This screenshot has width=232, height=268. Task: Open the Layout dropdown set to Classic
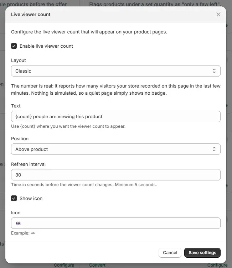tap(116, 71)
